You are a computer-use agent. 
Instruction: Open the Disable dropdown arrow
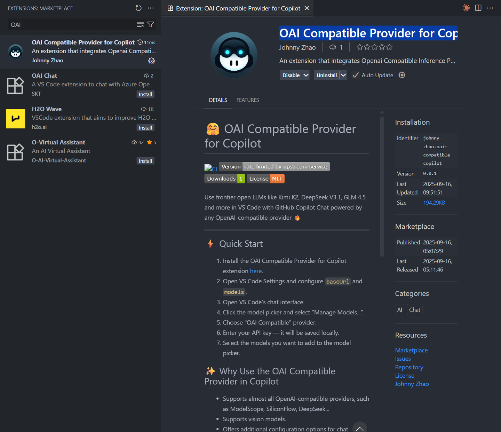pyautogui.click(x=305, y=75)
